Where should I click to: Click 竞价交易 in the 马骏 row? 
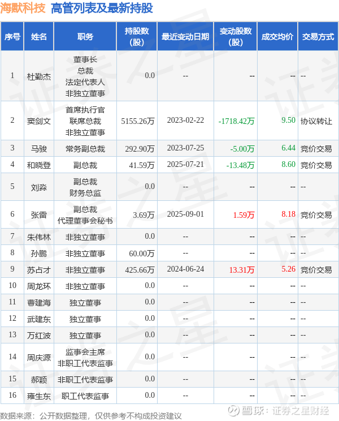pos(316,148)
